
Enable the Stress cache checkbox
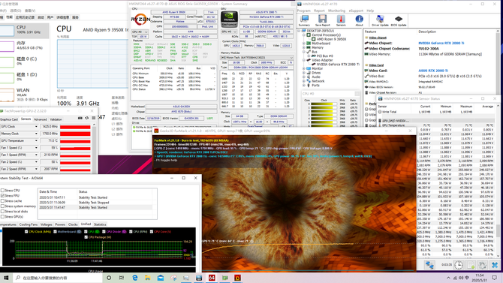click(2, 201)
